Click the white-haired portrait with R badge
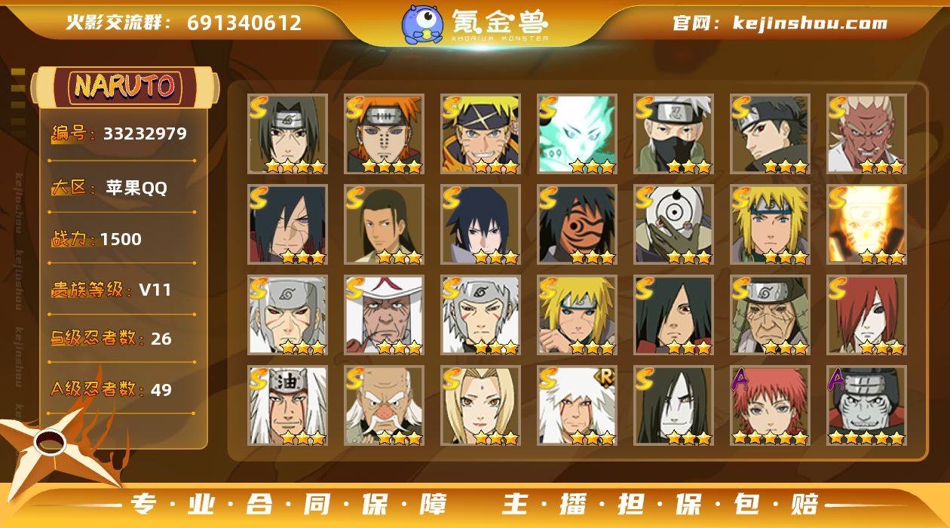This screenshot has height=528, width=950. 578,406
